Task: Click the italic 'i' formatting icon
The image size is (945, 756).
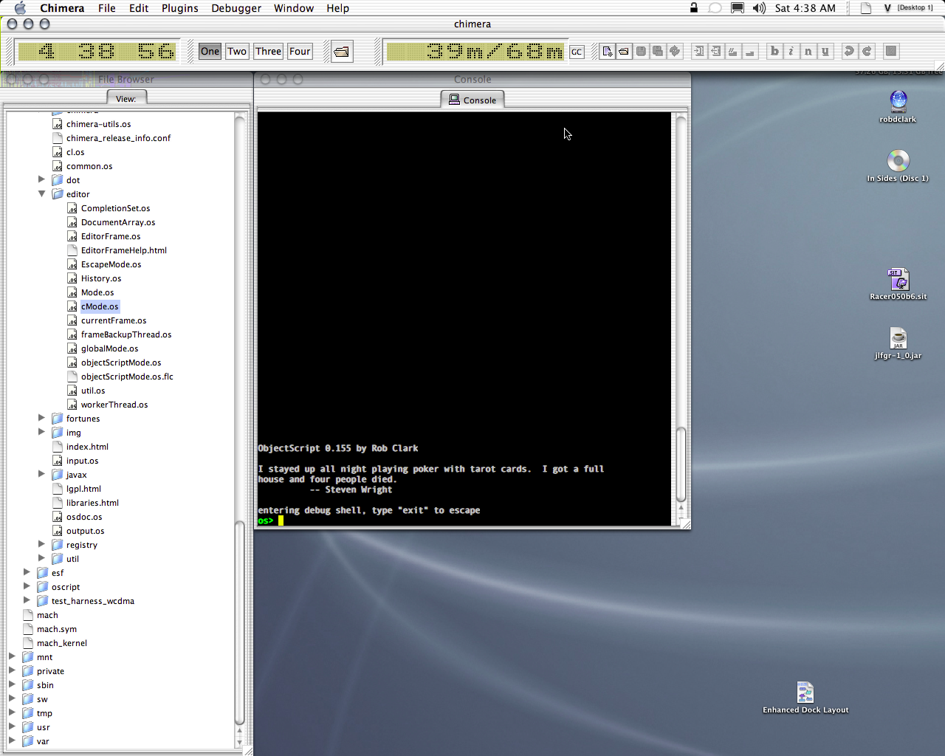Action: click(x=791, y=52)
